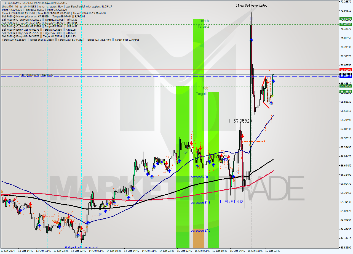Click the 68.20490 price axis label
Screen dimensions: 353x254
tap(346, 120)
